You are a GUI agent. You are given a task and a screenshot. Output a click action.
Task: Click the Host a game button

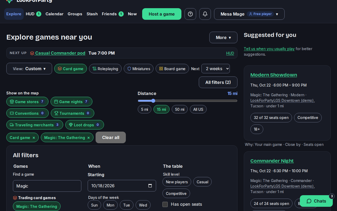[x=162, y=14]
